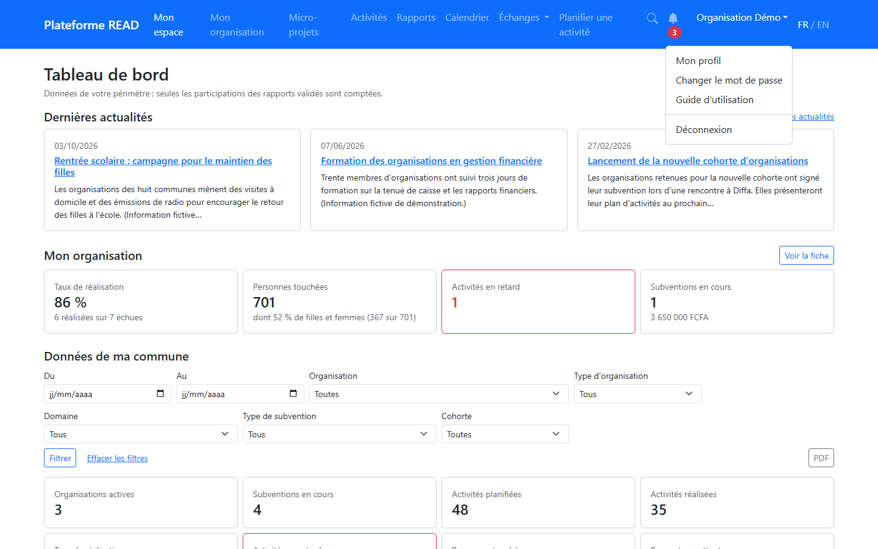Click the Au date input field
878x549 pixels.
coord(240,394)
